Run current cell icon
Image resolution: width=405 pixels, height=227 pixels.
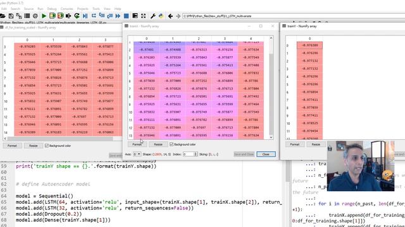click(x=52, y=16)
